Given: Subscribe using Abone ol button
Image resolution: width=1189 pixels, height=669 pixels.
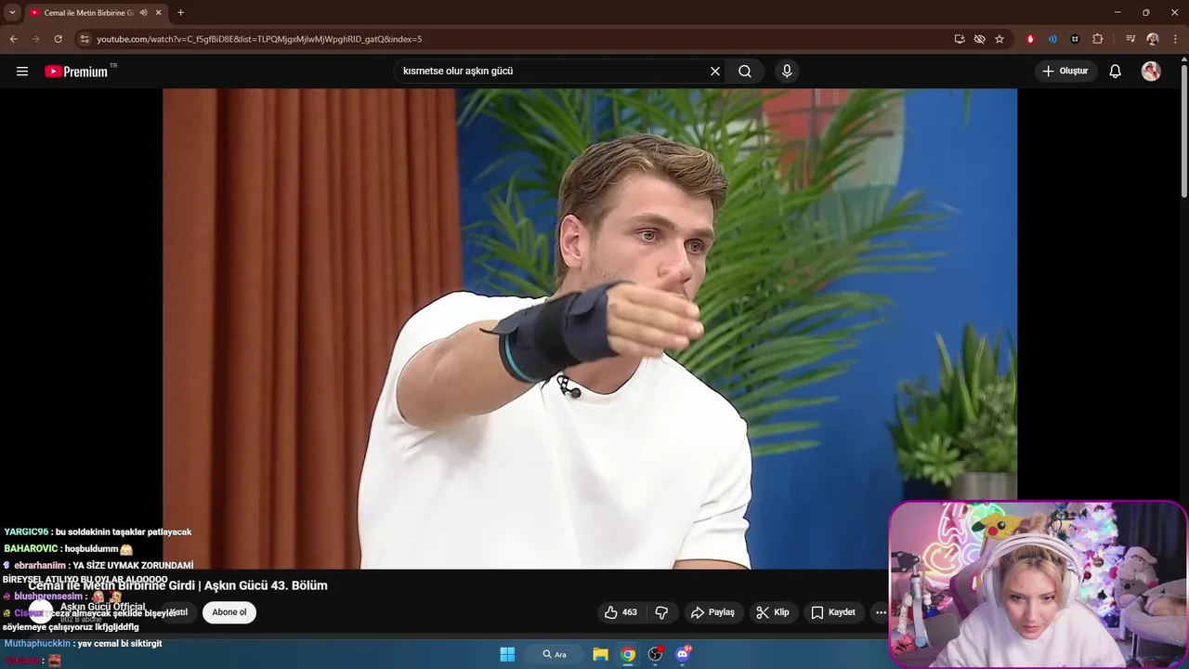Looking at the screenshot, I should [229, 612].
